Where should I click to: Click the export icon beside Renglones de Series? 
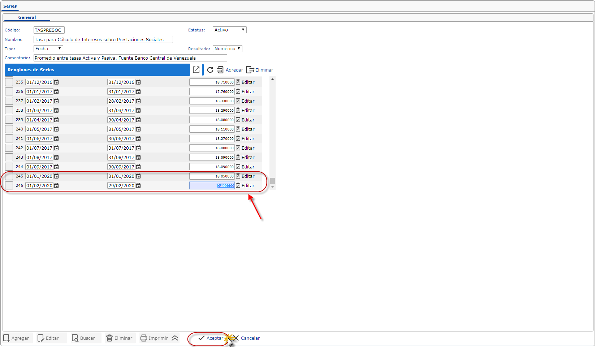196,70
